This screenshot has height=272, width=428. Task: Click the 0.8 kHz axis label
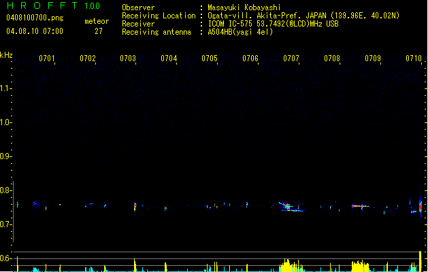click(x=5, y=190)
